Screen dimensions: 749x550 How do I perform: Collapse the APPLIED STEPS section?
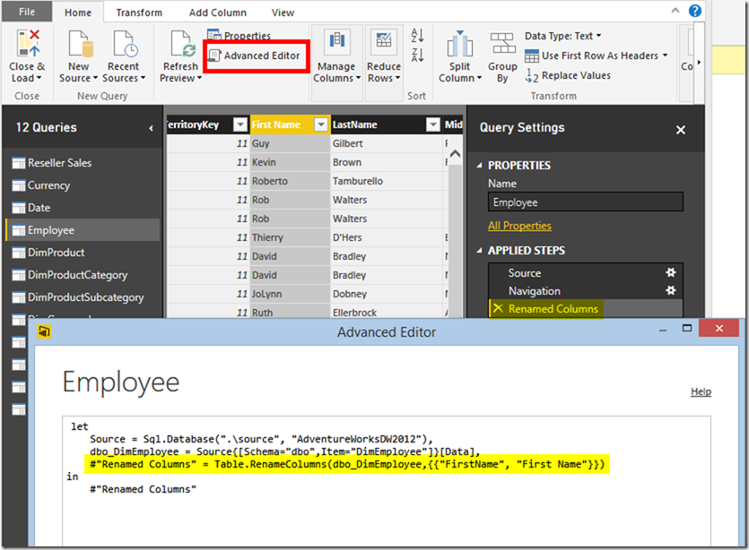click(x=479, y=251)
